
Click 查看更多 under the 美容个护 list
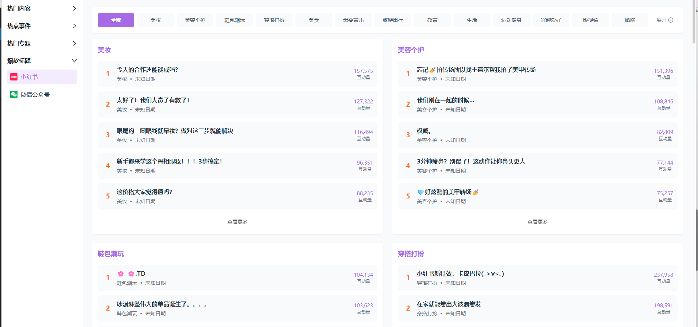pos(538,222)
